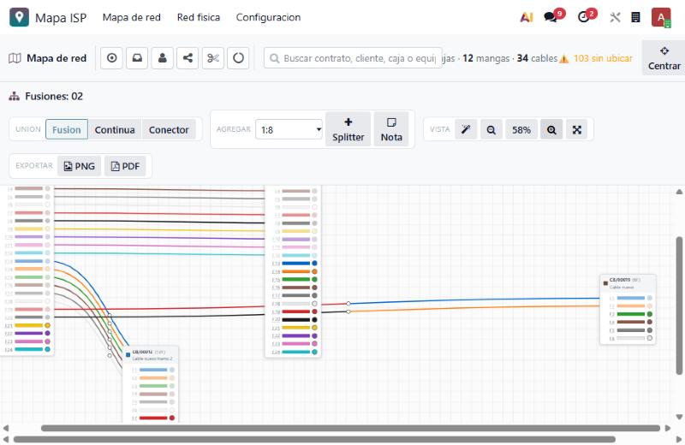Zoom in with the plus magnifier
This screenshot has width=685, height=445.
click(551, 130)
